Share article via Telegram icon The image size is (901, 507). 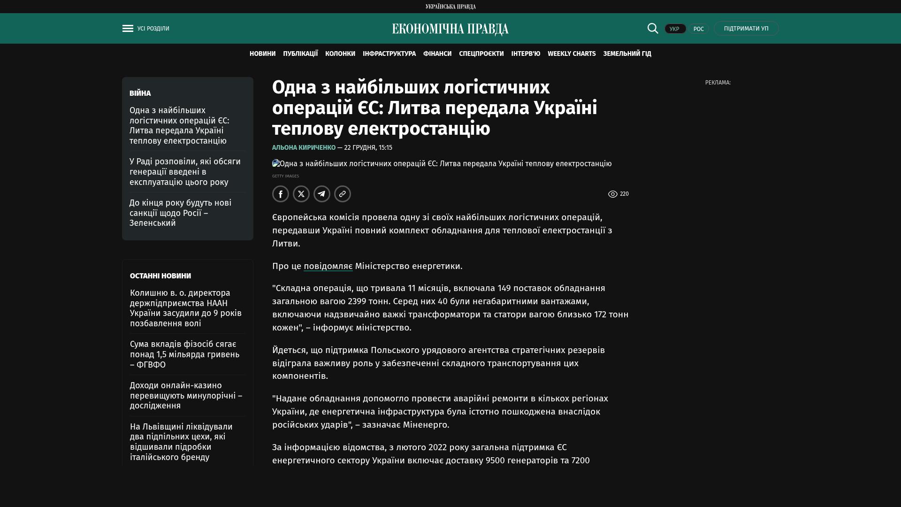point(322,194)
